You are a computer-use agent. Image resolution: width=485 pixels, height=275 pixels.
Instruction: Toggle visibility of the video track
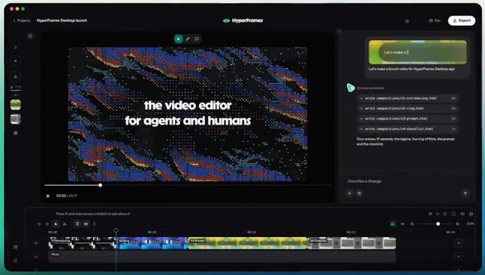(36, 243)
